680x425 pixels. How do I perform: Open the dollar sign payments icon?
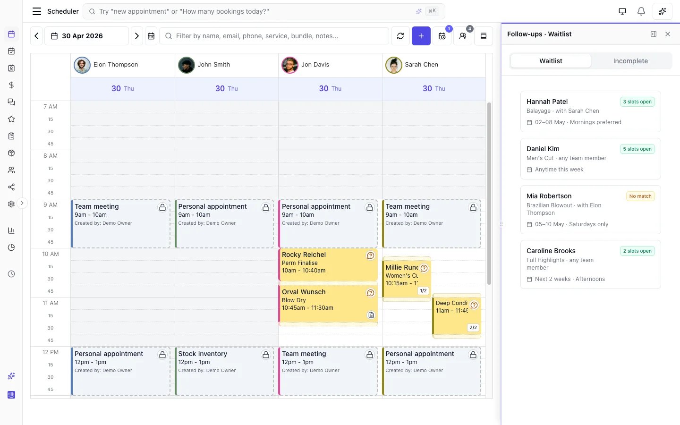(11, 85)
